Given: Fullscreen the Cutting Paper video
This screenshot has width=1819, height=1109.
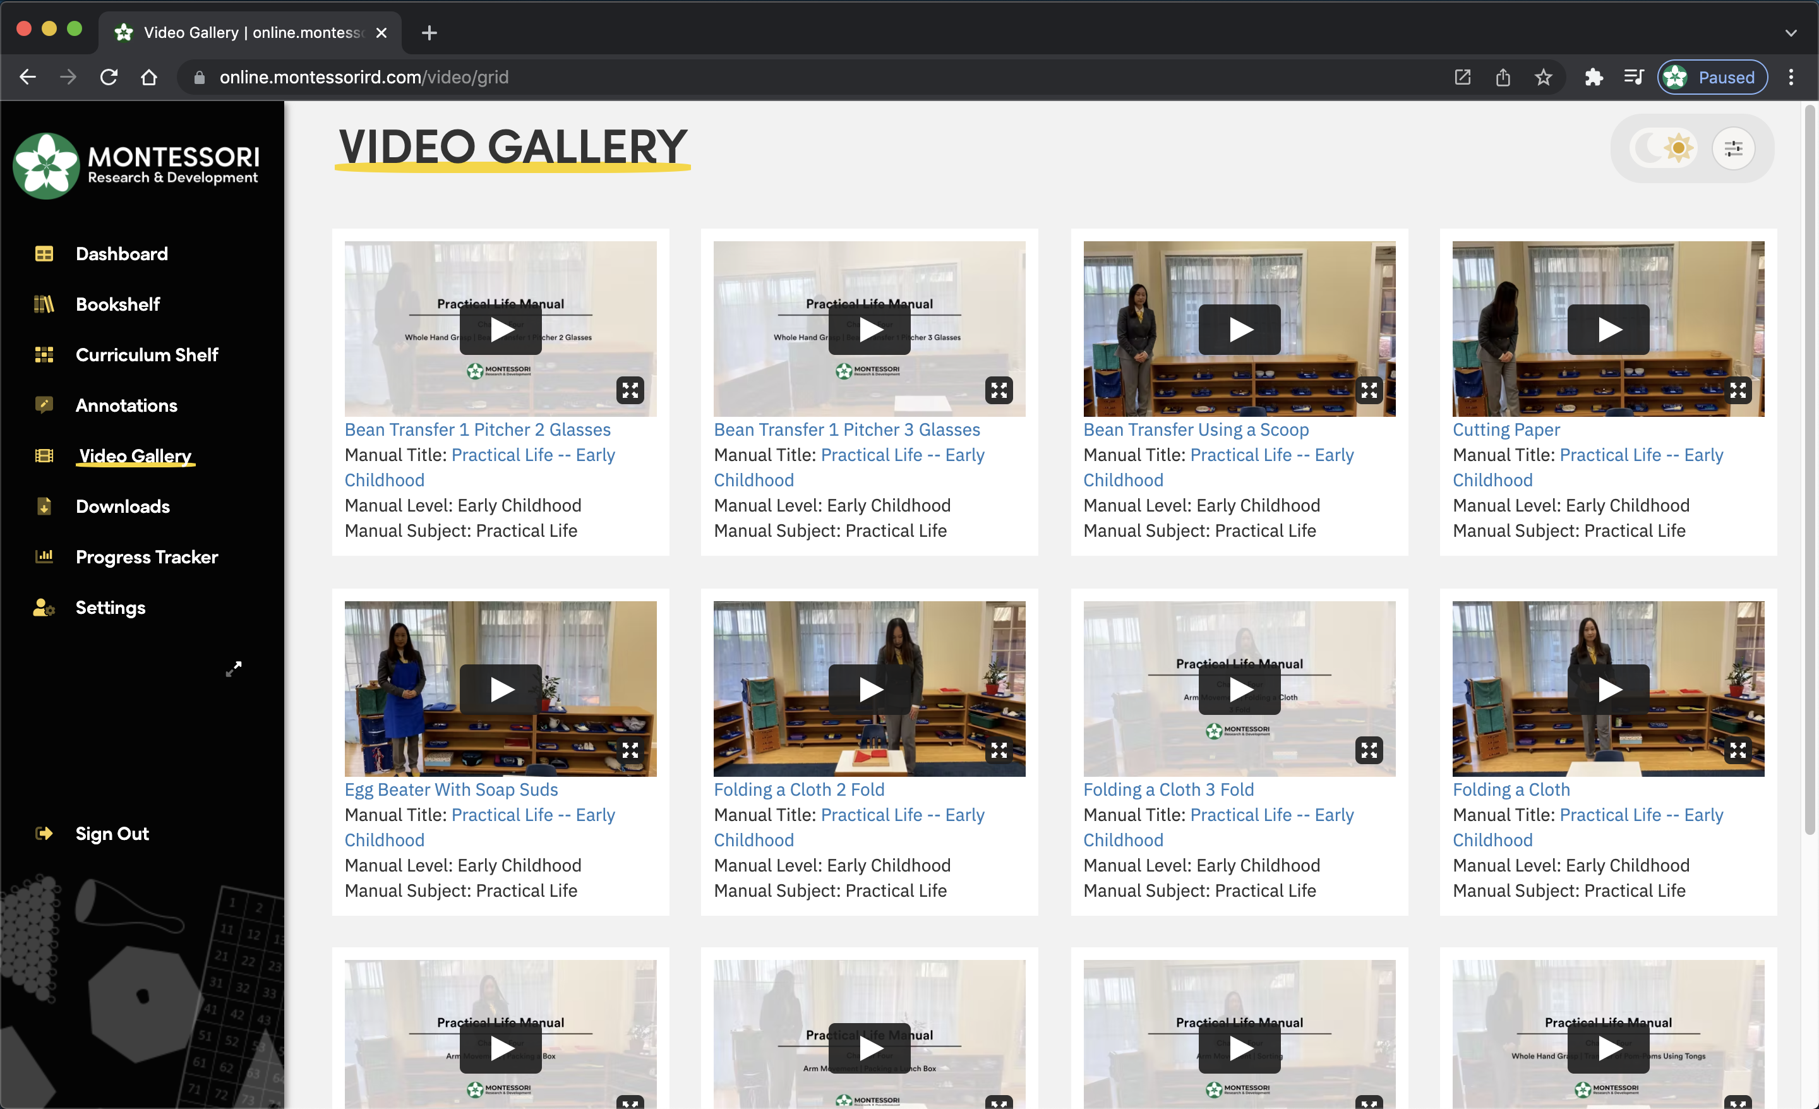Looking at the screenshot, I should (x=1738, y=390).
